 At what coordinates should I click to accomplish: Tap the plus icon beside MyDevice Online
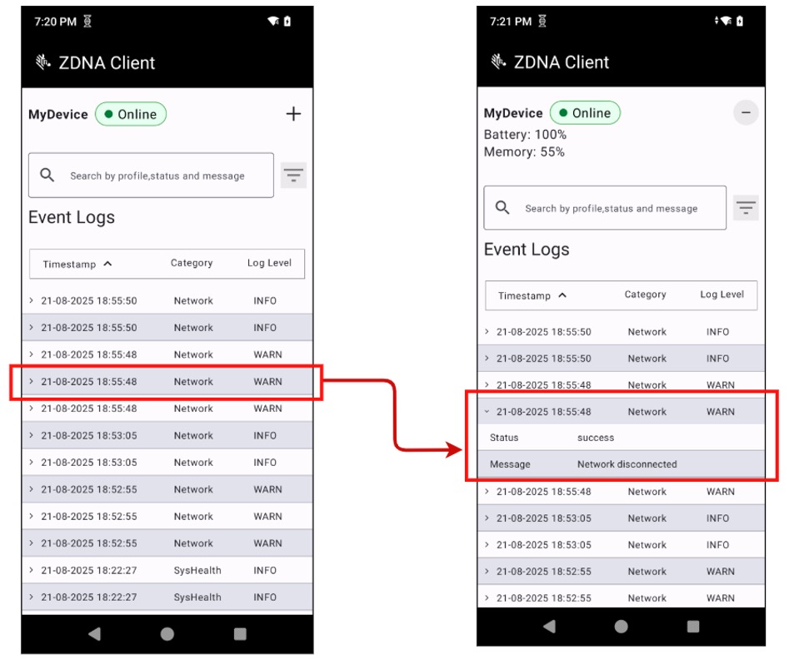(x=293, y=114)
